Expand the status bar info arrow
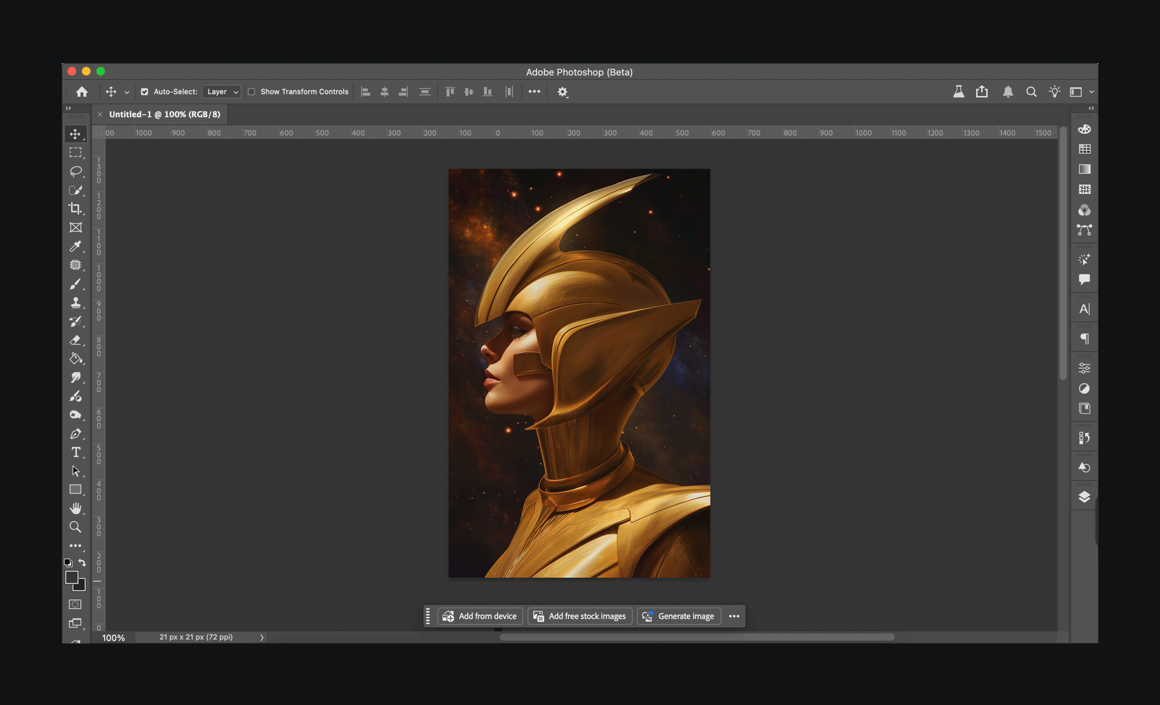1160x705 pixels. (x=262, y=637)
